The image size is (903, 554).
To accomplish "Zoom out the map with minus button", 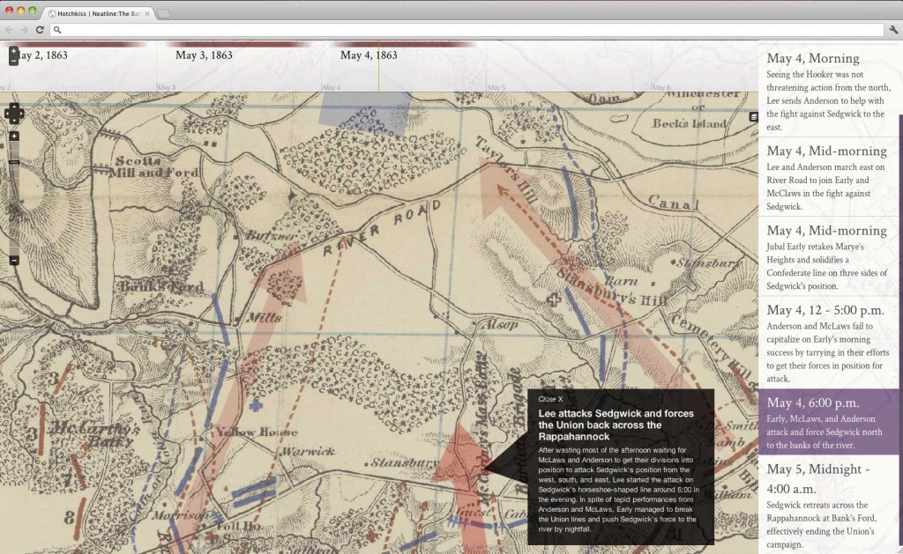I will [14, 261].
